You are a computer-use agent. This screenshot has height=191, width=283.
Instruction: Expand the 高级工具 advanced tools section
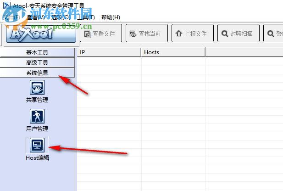(37, 63)
